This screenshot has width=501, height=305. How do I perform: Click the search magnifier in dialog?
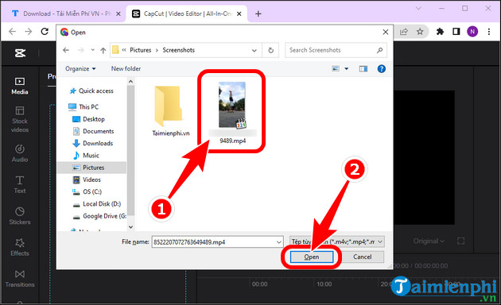(379, 50)
